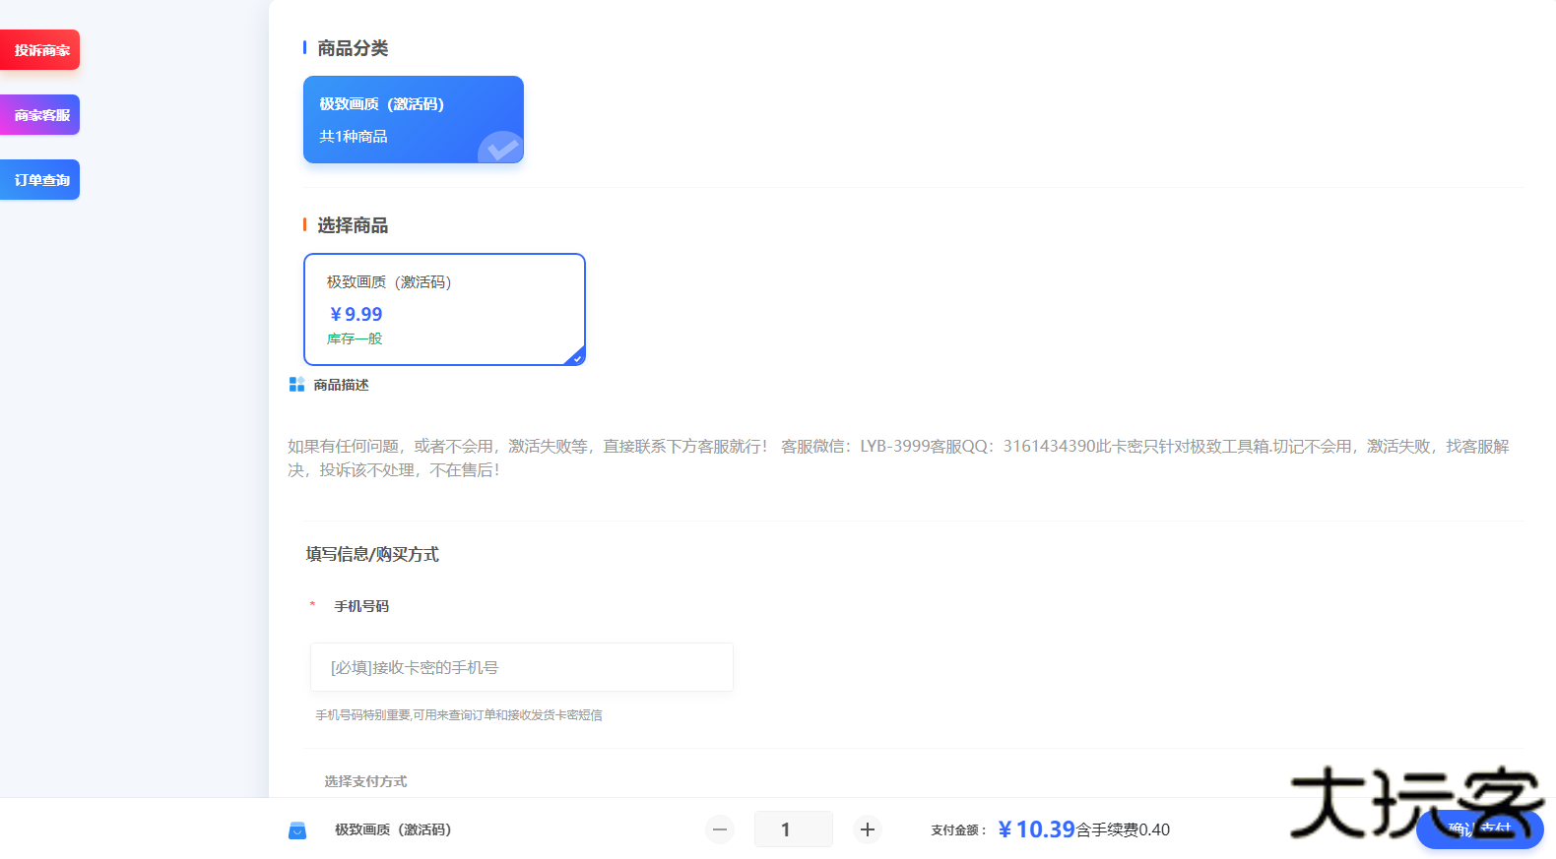Increase quantity with the plus button
This screenshot has width=1556, height=859.
point(868,829)
